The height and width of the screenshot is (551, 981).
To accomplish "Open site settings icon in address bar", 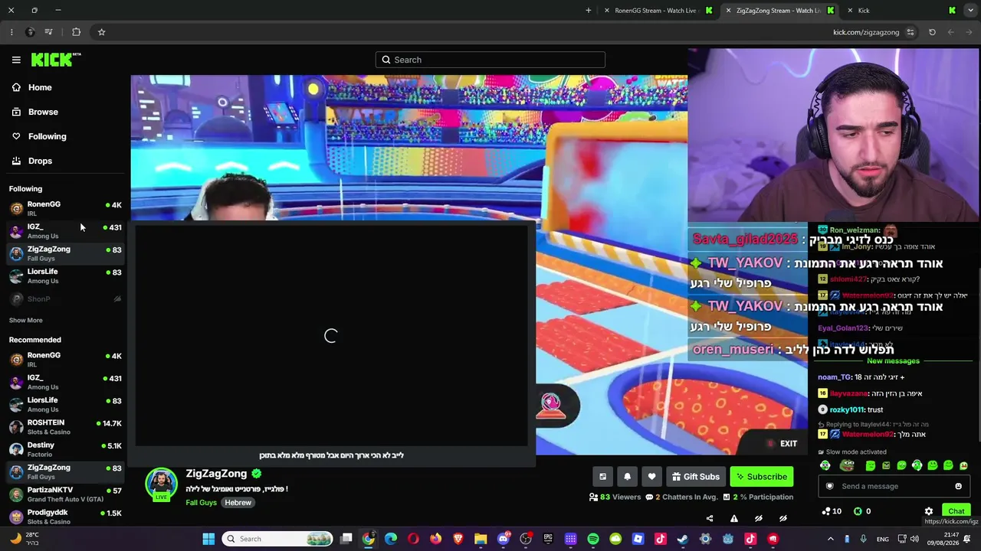I will tap(910, 32).
